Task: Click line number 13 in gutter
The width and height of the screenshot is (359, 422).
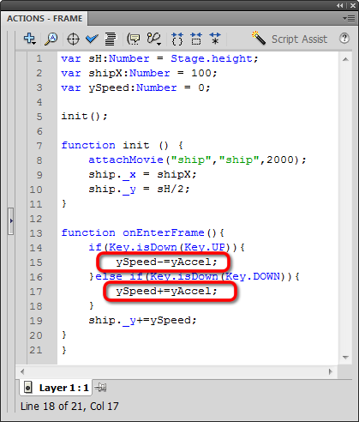Action: click(36, 233)
